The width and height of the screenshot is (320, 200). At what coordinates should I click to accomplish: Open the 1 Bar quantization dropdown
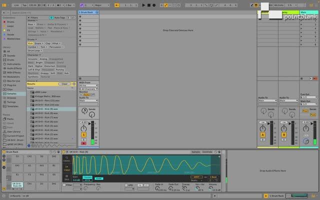coord(70,5)
